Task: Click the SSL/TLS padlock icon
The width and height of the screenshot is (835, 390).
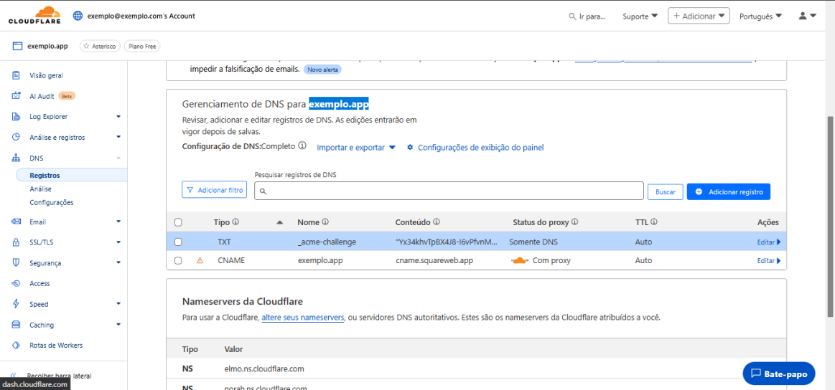Action: pos(16,242)
